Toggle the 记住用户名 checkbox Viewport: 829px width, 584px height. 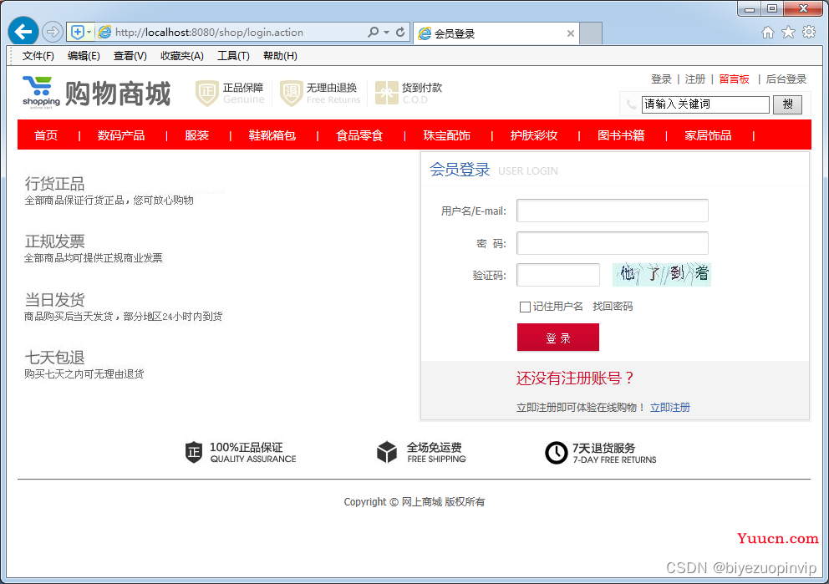coord(525,307)
